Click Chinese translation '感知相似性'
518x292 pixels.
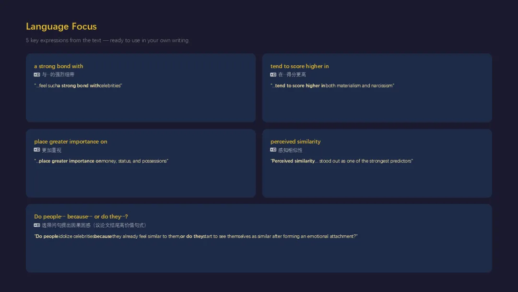point(290,150)
